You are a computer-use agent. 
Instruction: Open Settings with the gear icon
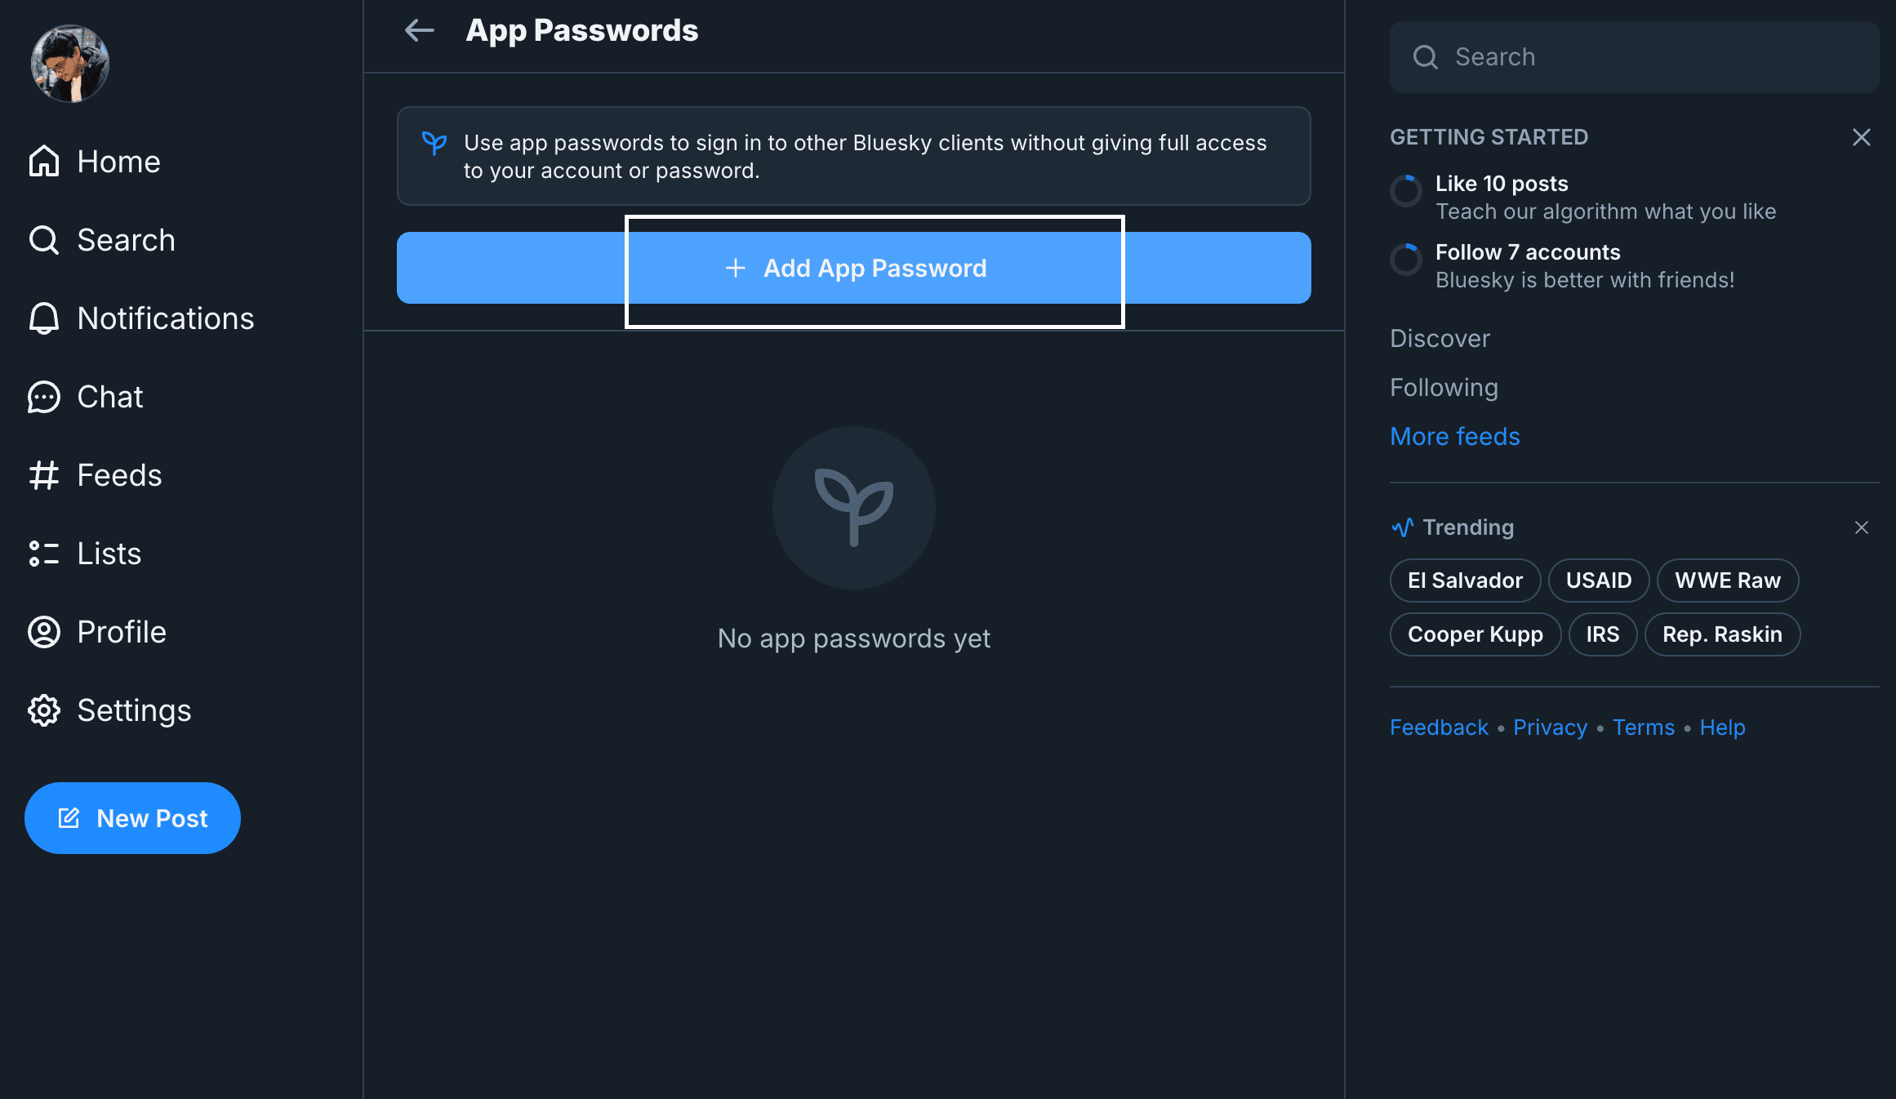click(43, 710)
